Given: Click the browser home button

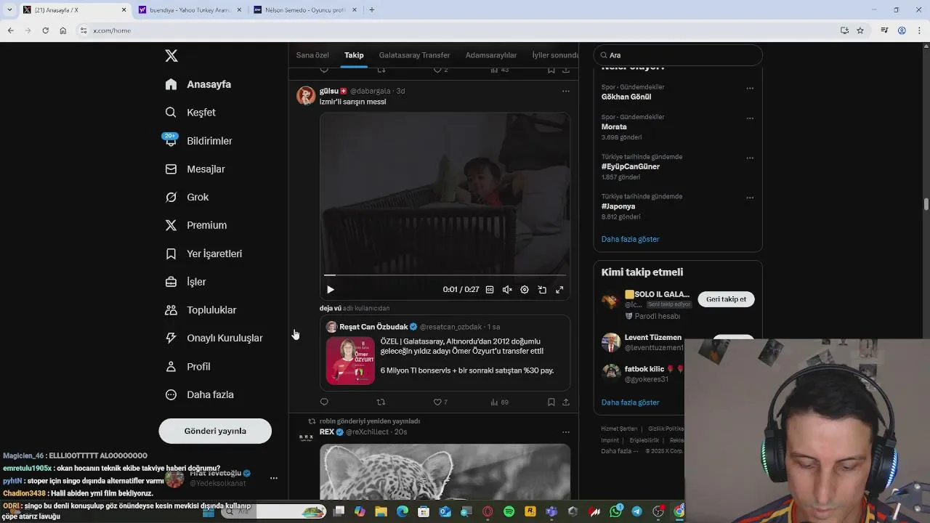Looking at the screenshot, I should 63,31.
